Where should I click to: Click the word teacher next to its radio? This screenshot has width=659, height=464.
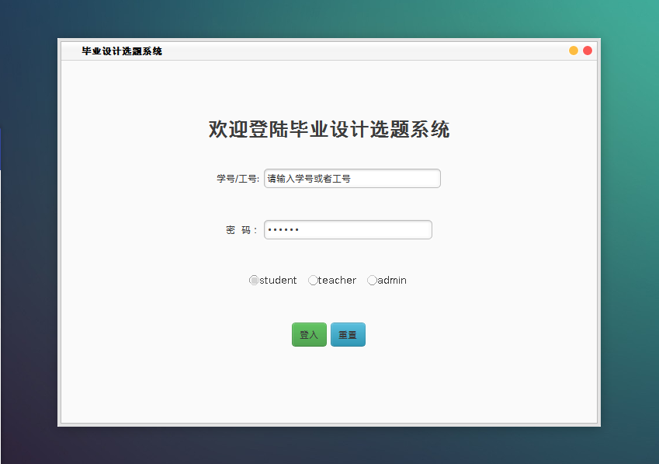pos(335,280)
